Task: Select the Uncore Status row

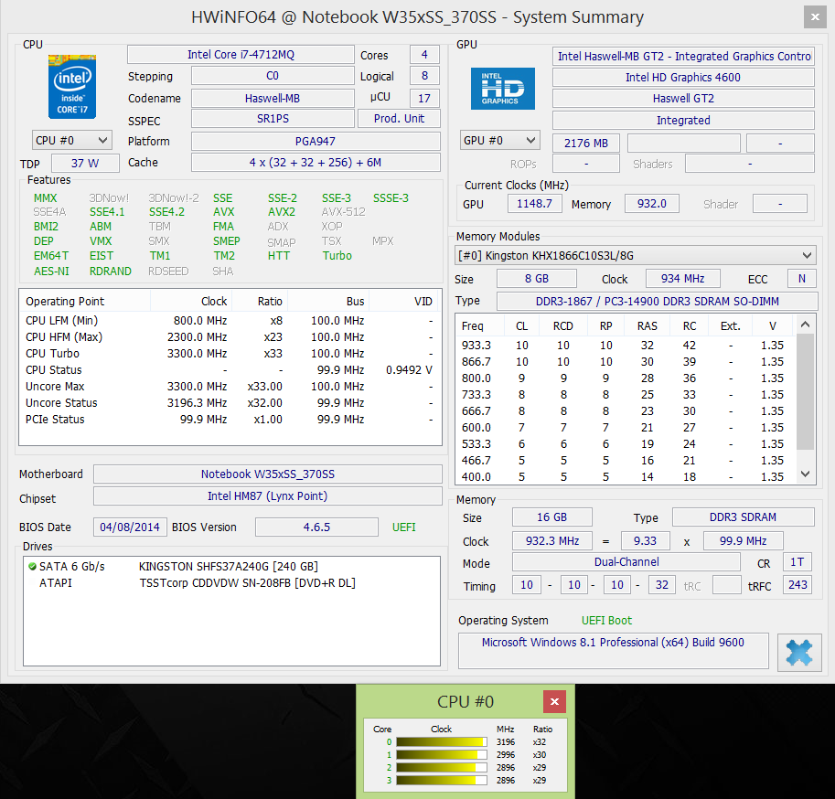Action: point(230,403)
